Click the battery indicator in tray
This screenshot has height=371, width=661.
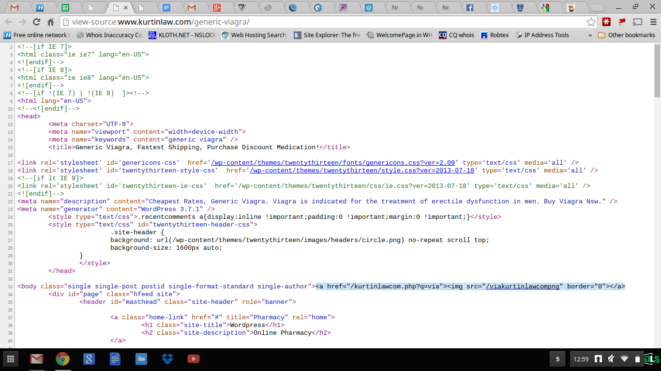click(637, 359)
